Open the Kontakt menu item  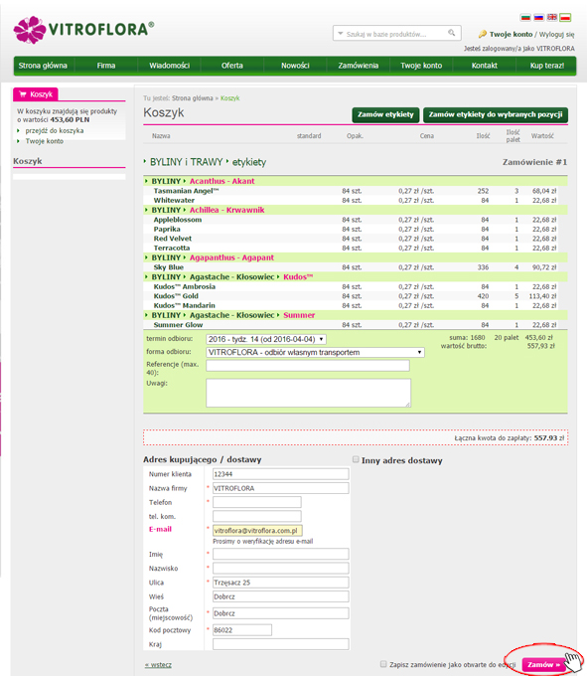[x=484, y=66]
